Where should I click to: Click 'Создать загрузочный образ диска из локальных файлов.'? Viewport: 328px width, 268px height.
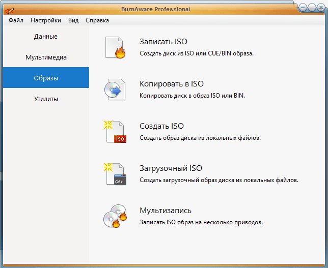(x=219, y=180)
